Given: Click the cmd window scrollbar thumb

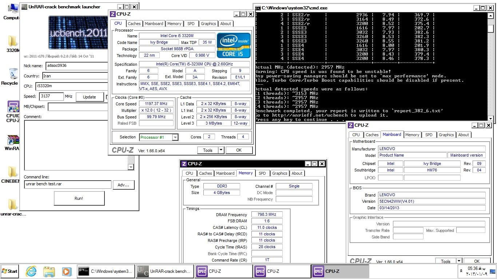Looking at the screenshot, I should coord(490,28).
